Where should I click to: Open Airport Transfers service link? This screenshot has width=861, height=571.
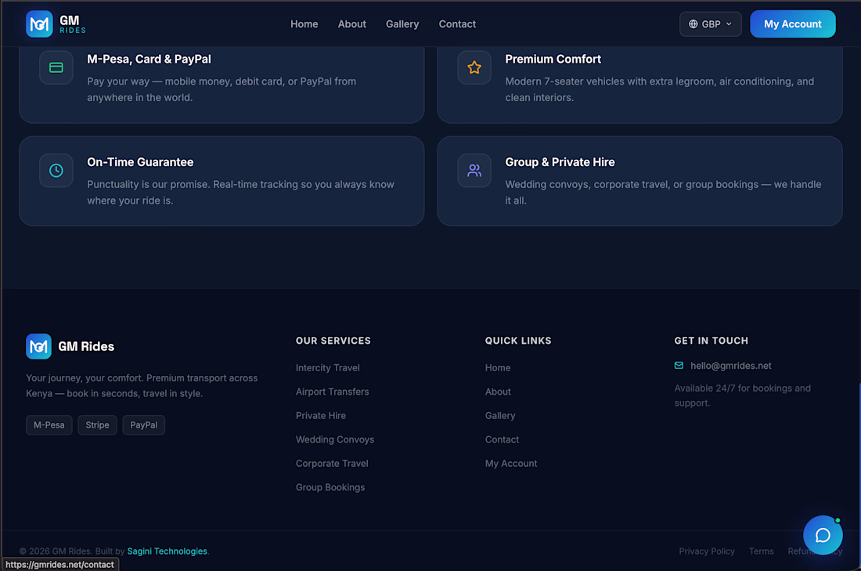click(332, 392)
